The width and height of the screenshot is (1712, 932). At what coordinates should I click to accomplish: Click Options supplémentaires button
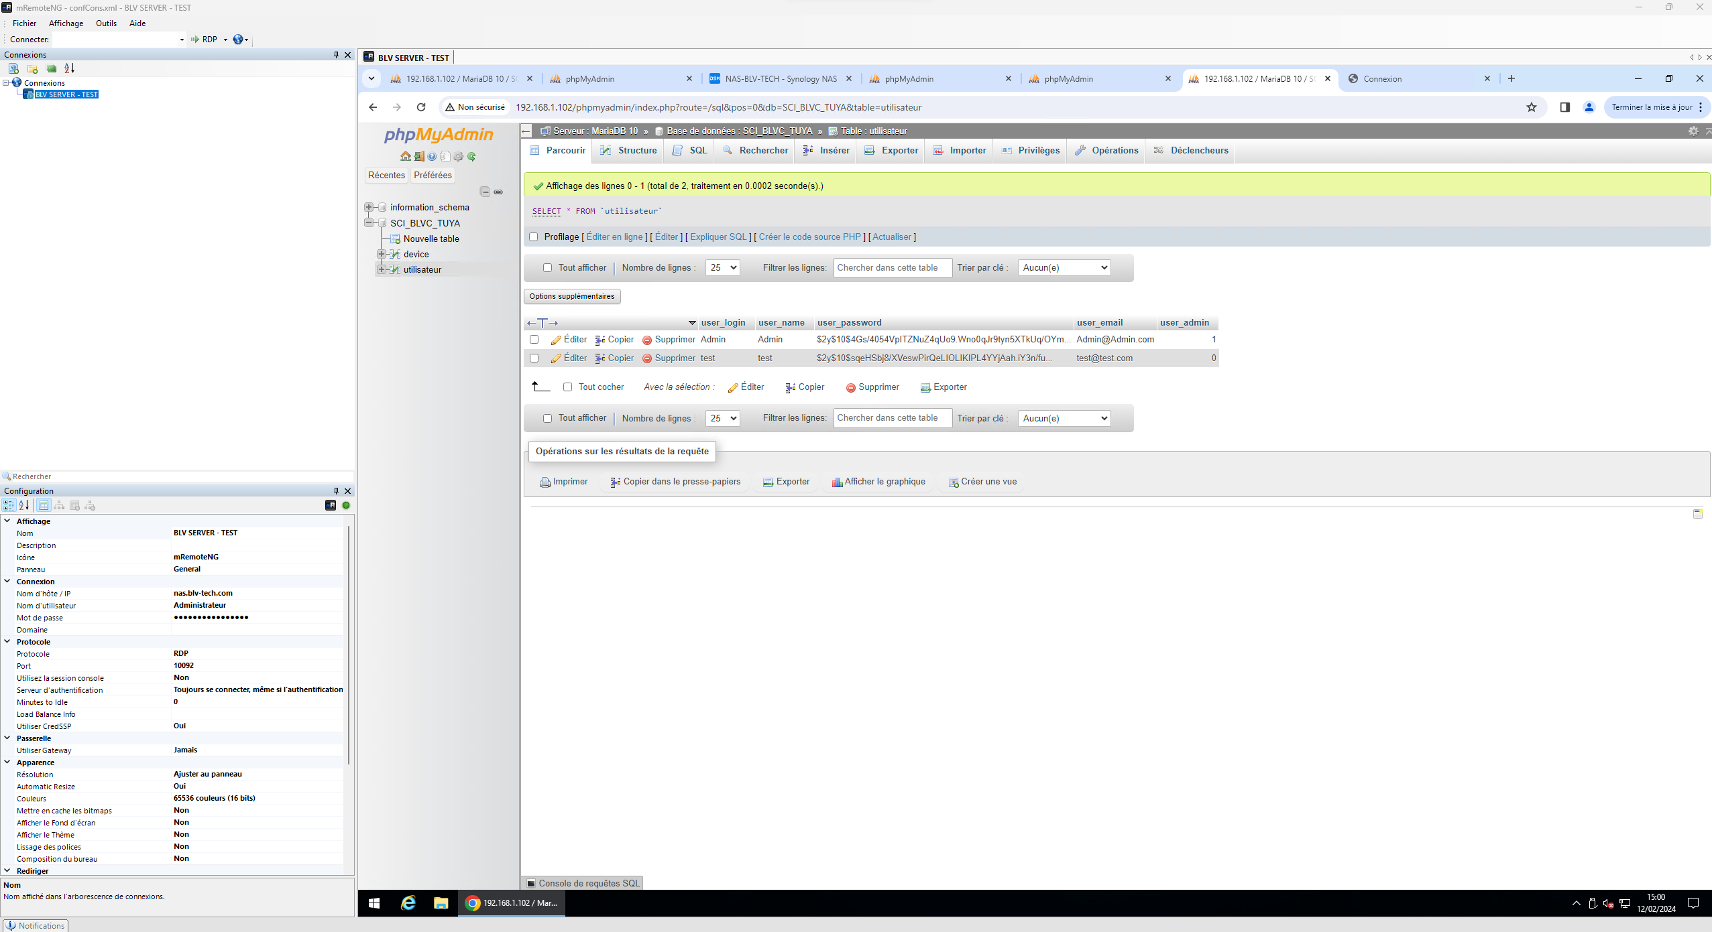571,297
